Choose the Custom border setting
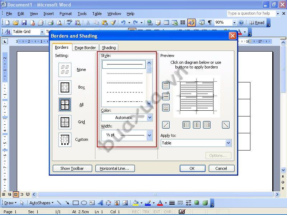This screenshot has height=215, width=287. pyautogui.click(x=65, y=140)
